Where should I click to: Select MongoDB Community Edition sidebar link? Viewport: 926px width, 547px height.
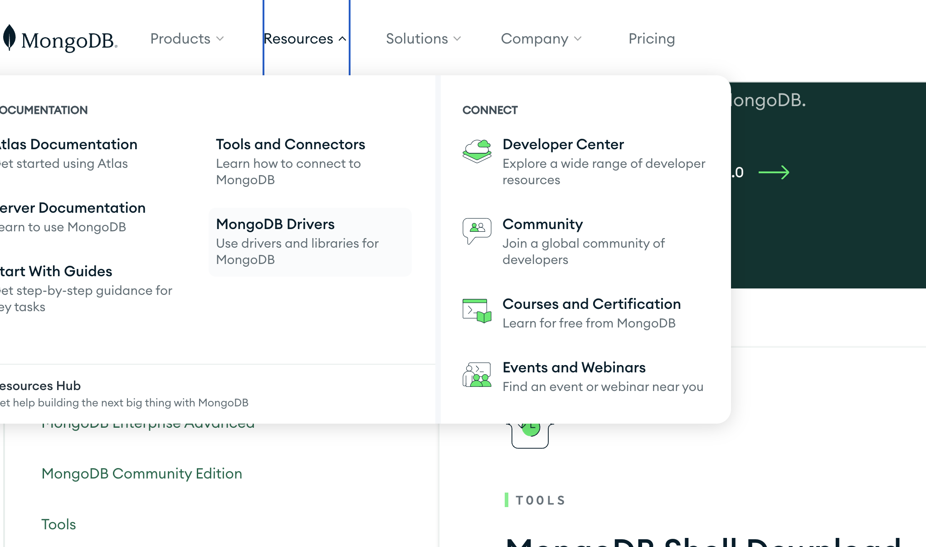click(x=141, y=474)
